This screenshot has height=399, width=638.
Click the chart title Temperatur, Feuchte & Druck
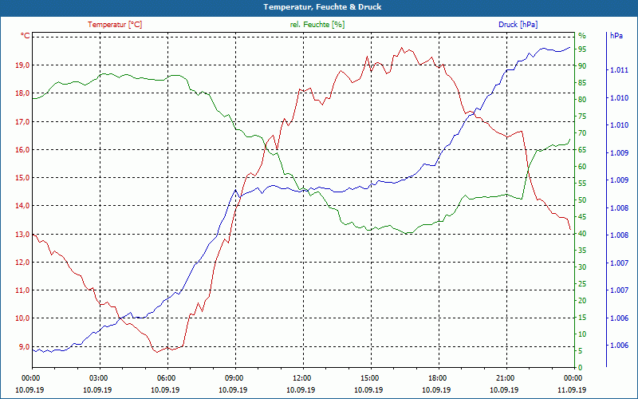pos(322,7)
